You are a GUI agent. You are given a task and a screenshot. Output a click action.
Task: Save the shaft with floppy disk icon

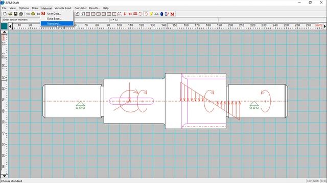(x=15, y=14)
